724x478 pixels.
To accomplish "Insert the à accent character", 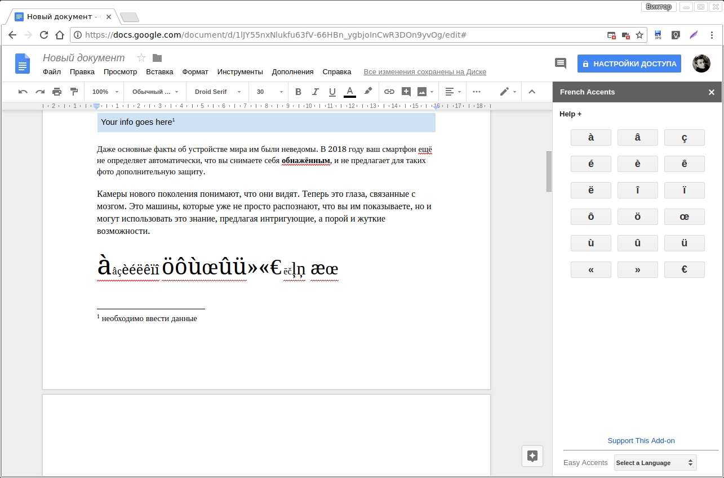I will pos(591,137).
